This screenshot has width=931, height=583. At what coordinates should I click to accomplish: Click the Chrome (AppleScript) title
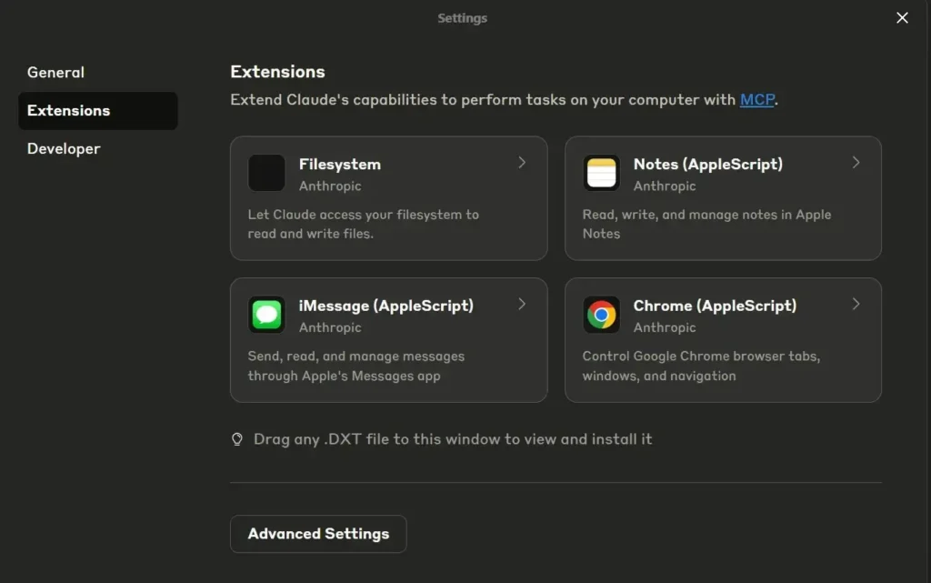[x=715, y=306]
